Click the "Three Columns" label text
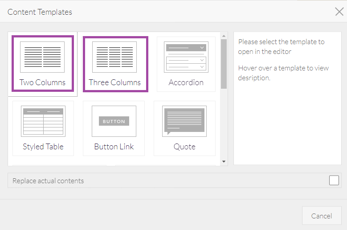Screen dimensions: 347x230 tap(114, 82)
